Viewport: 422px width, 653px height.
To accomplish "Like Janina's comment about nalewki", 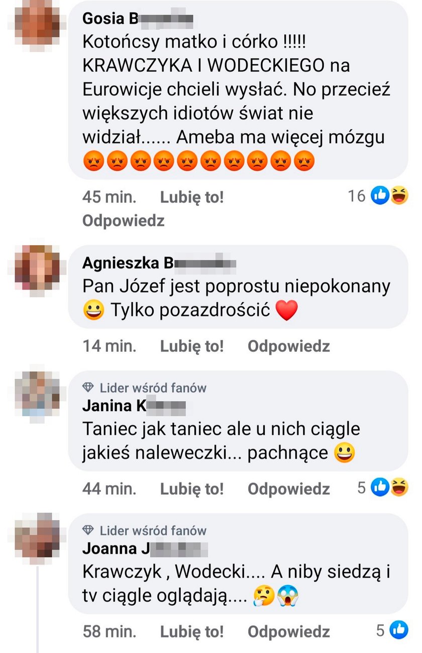I will point(192,489).
